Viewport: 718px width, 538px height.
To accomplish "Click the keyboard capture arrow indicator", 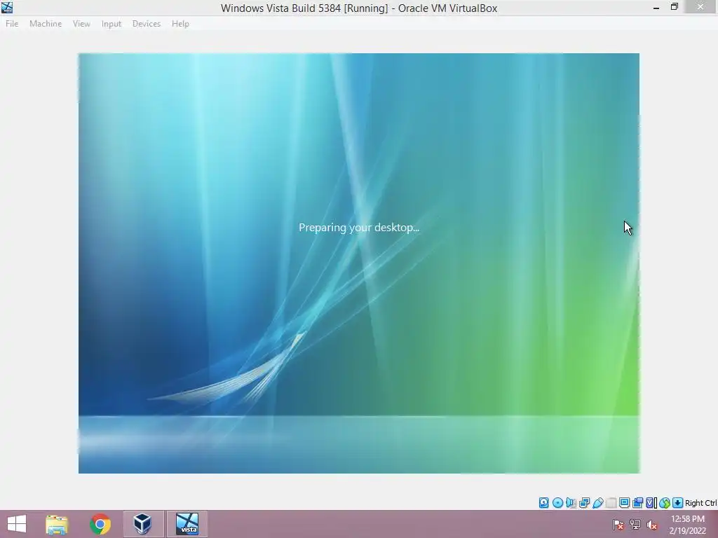I will click(x=678, y=503).
